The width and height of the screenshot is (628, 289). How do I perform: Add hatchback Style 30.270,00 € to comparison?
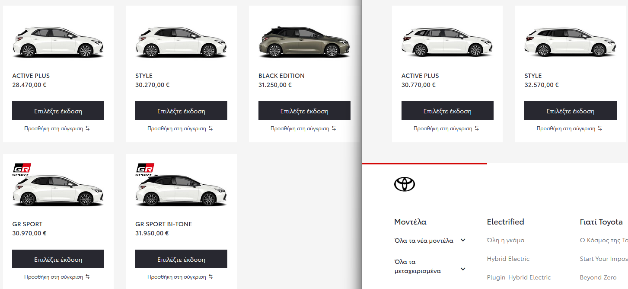177,128
